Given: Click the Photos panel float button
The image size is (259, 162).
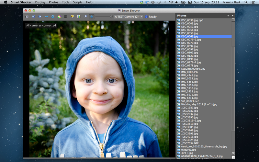Looking at the screenshot, I should [x=228, y=15].
